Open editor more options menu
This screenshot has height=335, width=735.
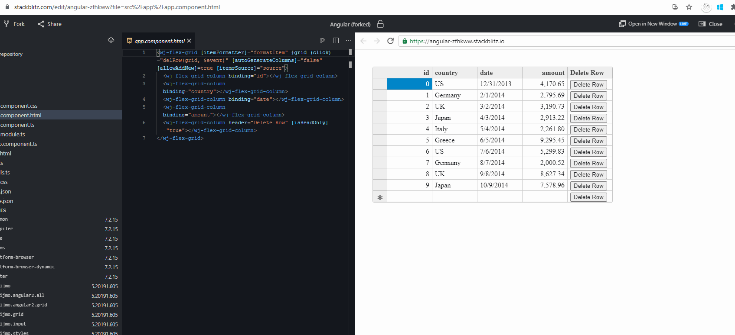[349, 41]
